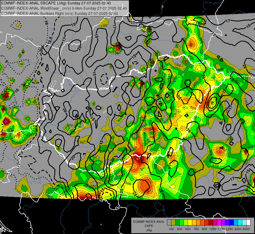Click the 700 tick label in legend
Viewport: 255px width, 234px height.
(x=196, y=229)
